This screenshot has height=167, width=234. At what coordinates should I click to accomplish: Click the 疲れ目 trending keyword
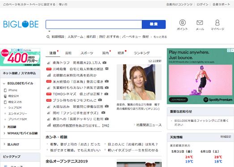pyautogui.click(x=91, y=37)
